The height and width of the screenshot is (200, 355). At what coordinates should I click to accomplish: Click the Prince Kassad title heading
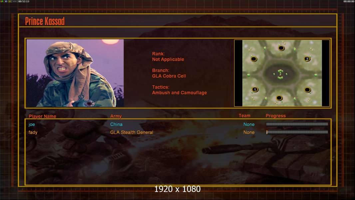(45, 21)
